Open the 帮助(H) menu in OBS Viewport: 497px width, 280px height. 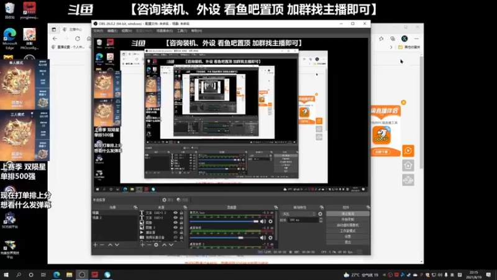pos(196,30)
